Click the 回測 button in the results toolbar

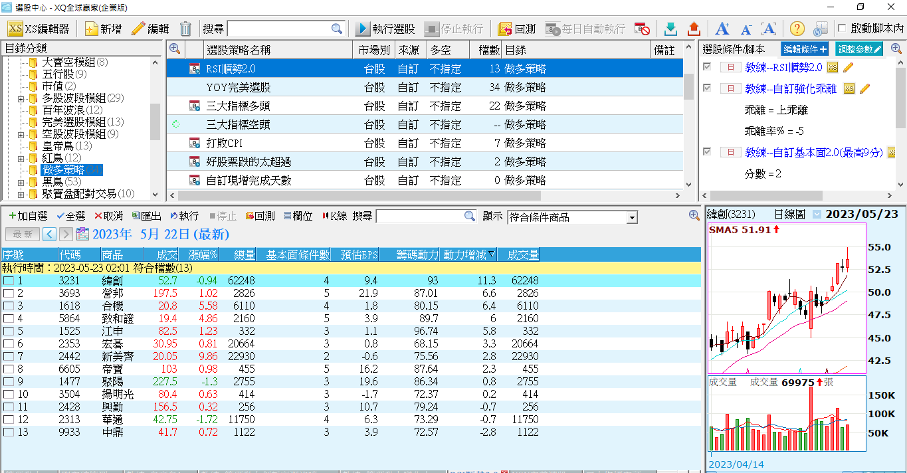260,216
